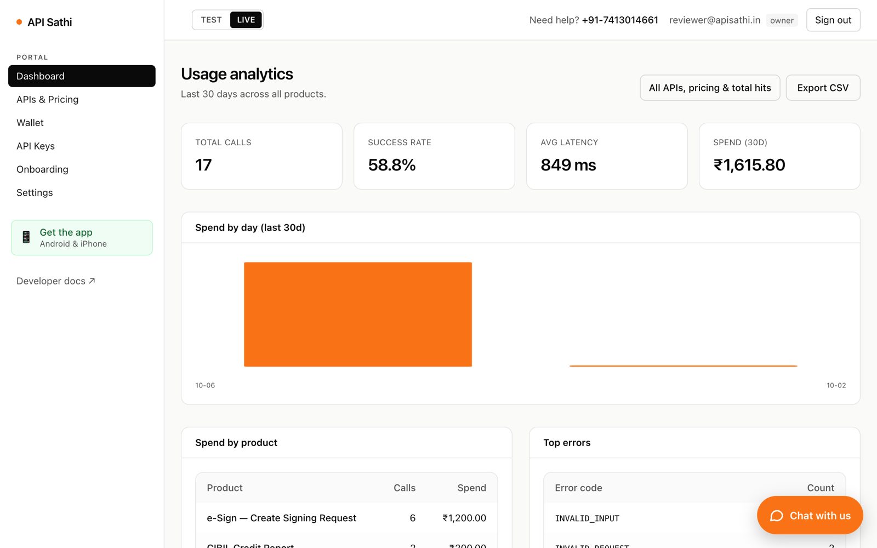Click the Top errors panel title
877x548 pixels.
click(x=567, y=443)
